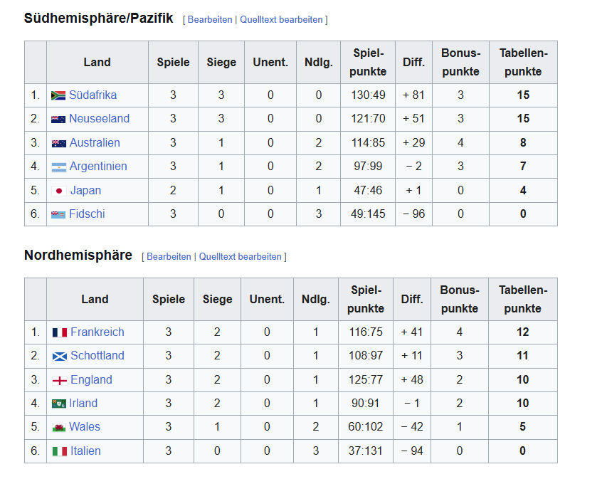The width and height of the screenshot is (607, 479).
Task: Open the Frankreich link
Action: [x=97, y=332]
